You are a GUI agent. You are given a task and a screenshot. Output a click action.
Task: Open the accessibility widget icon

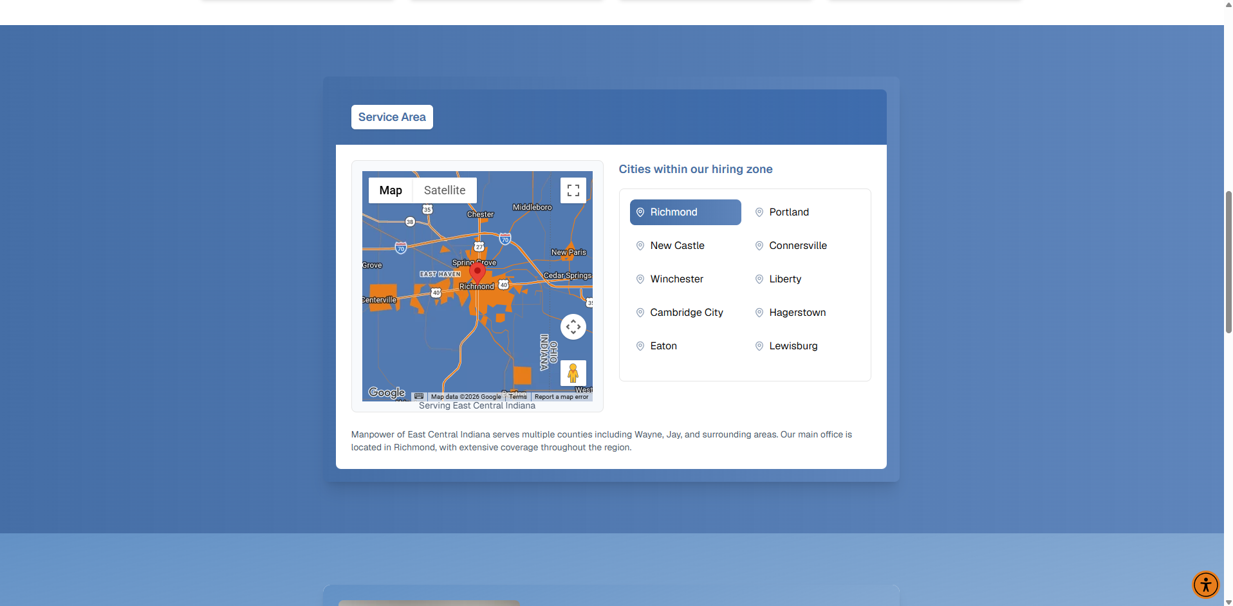click(1205, 585)
